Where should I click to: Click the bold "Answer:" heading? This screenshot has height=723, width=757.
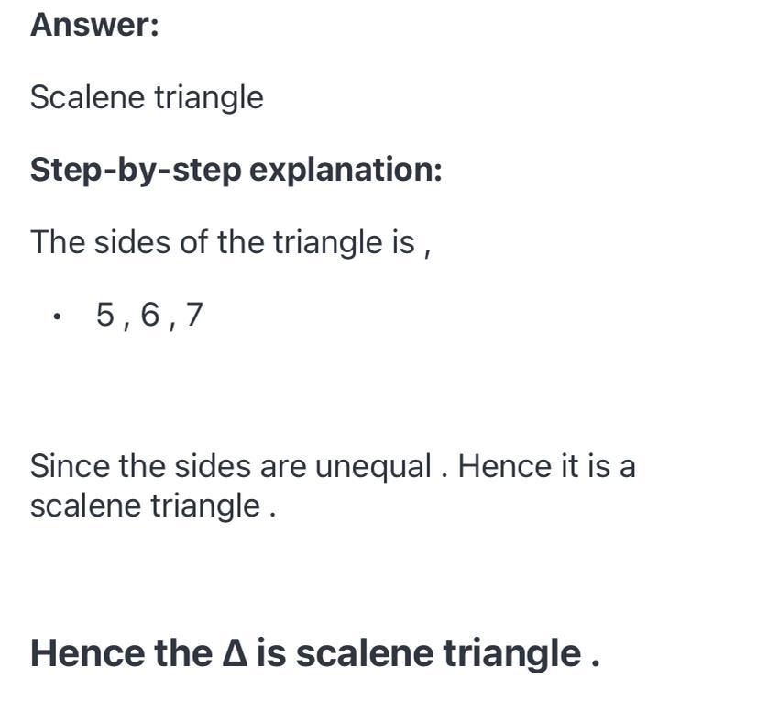(x=94, y=26)
